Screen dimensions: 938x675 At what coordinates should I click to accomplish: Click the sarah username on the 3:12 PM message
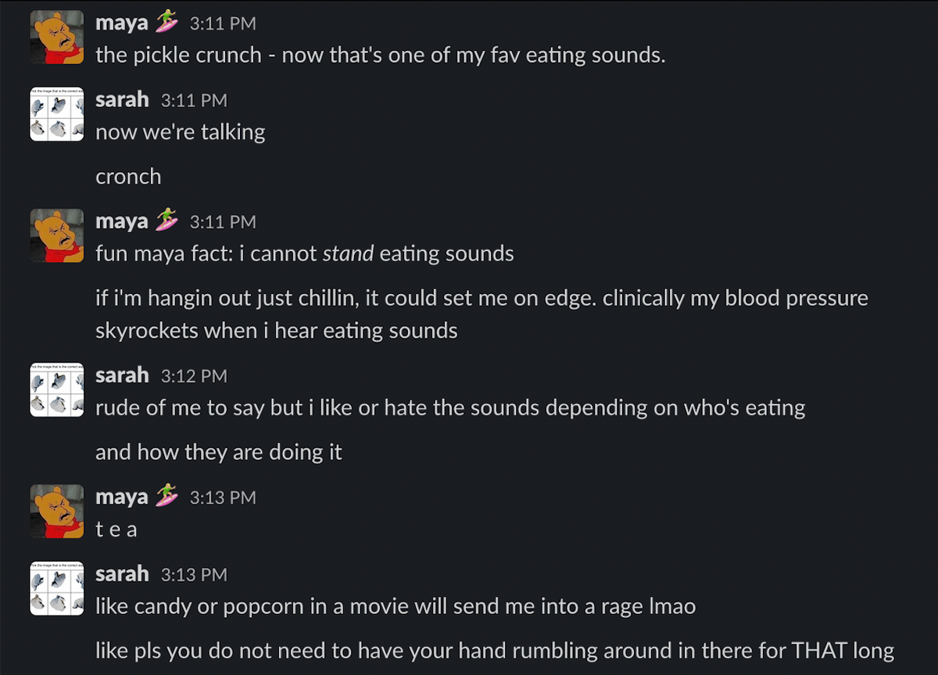(x=122, y=375)
